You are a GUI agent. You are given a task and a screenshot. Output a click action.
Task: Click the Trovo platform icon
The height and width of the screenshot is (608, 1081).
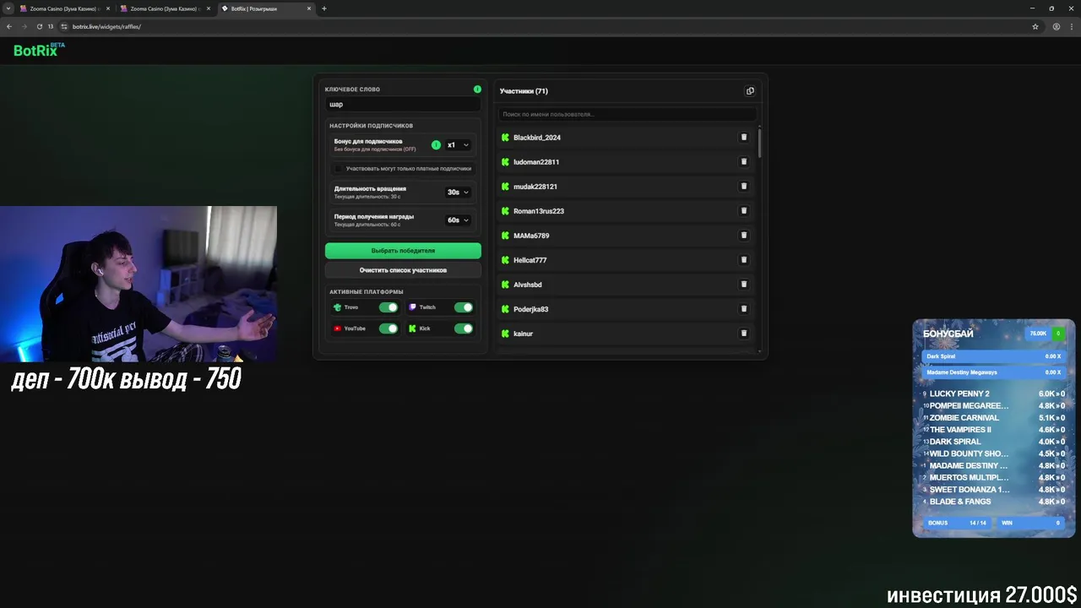point(337,307)
